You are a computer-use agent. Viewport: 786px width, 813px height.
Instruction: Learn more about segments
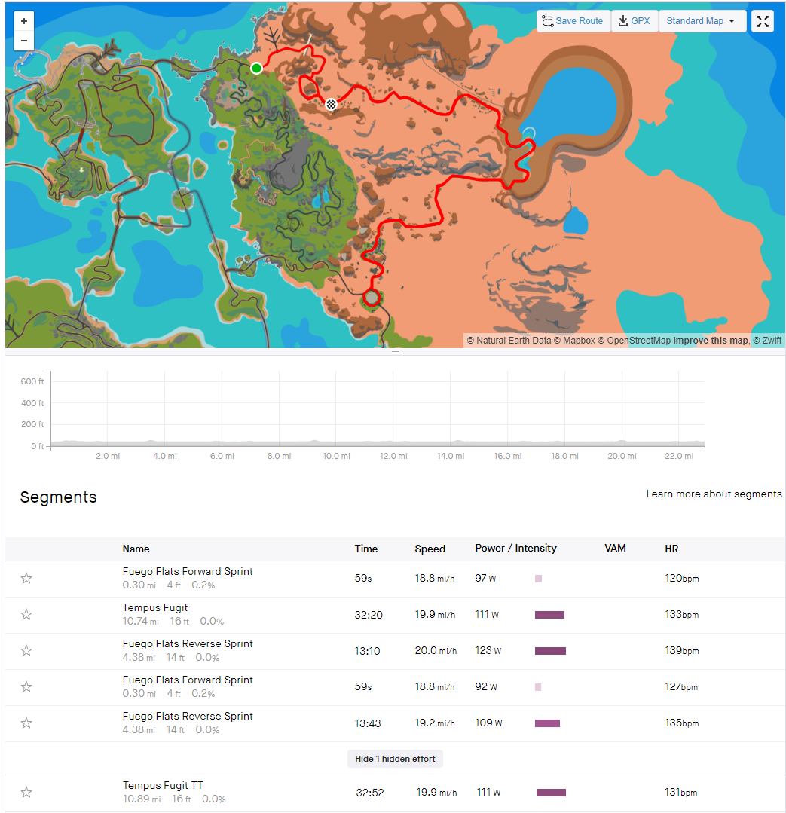click(714, 494)
